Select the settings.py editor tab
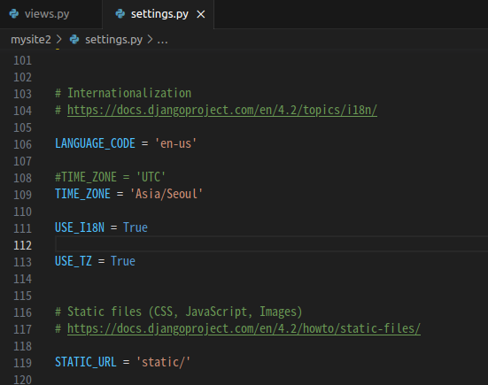Image resolution: width=488 pixels, height=385 pixels. coord(159,14)
